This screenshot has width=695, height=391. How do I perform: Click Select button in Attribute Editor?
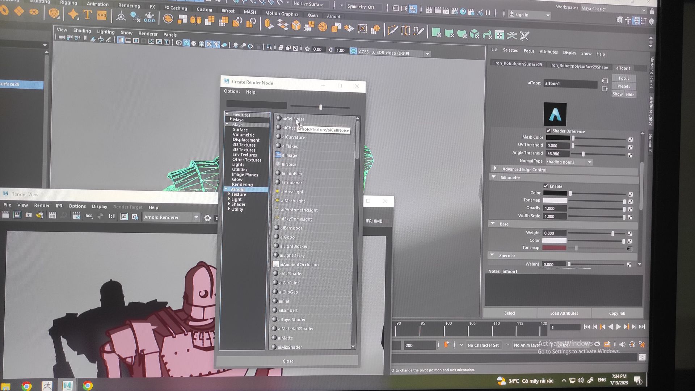(x=510, y=313)
